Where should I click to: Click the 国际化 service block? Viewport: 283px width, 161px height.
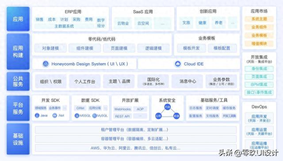point(153,81)
